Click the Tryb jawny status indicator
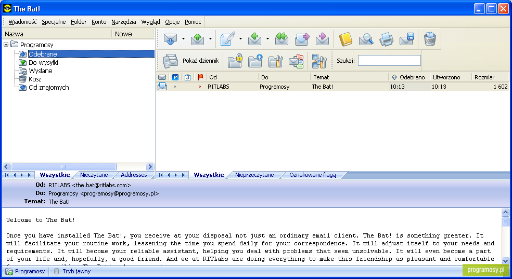 pos(72,271)
